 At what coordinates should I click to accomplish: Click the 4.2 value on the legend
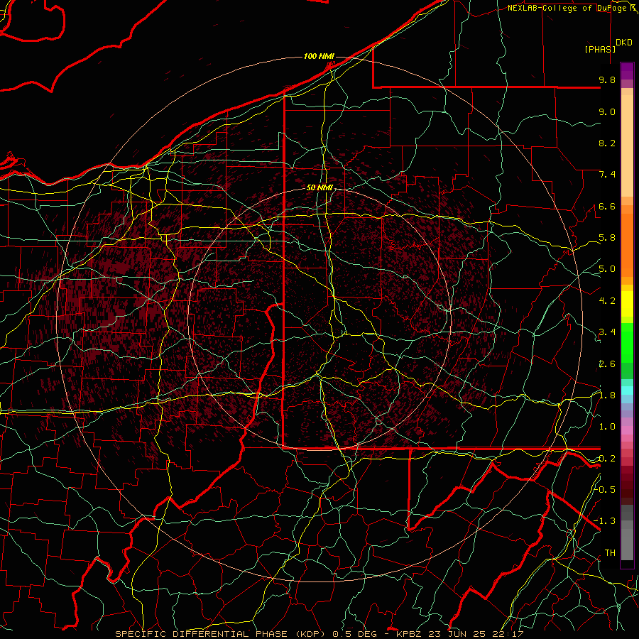(607, 301)
